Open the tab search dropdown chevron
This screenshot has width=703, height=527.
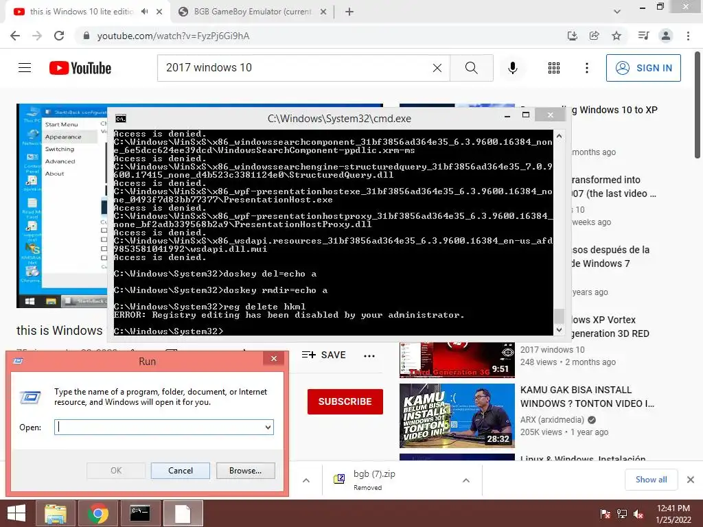point(617,12)
